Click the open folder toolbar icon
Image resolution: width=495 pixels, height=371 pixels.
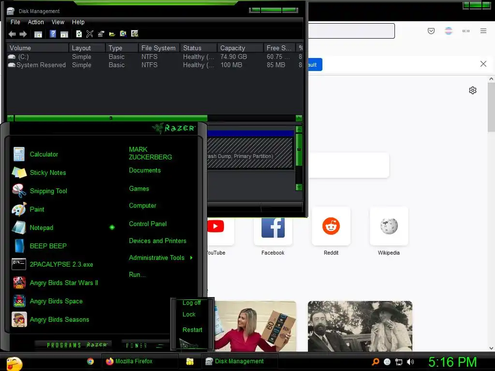112,34
